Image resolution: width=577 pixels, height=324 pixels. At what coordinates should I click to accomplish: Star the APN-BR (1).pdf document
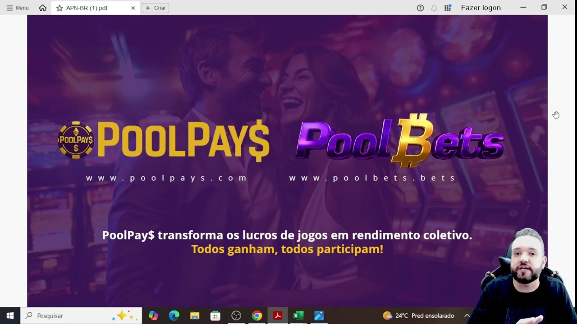tap(60, 8)
